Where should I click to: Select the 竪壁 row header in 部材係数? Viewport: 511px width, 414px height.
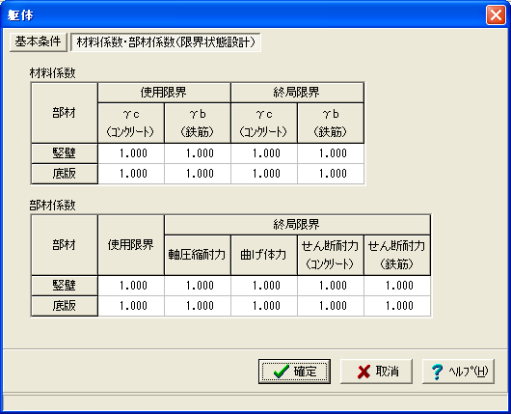coord(65,286)
